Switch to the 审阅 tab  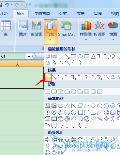[98, 14]
